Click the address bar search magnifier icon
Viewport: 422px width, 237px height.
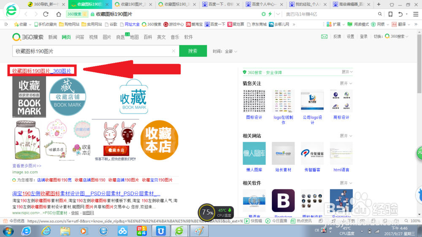coord(380,14)
